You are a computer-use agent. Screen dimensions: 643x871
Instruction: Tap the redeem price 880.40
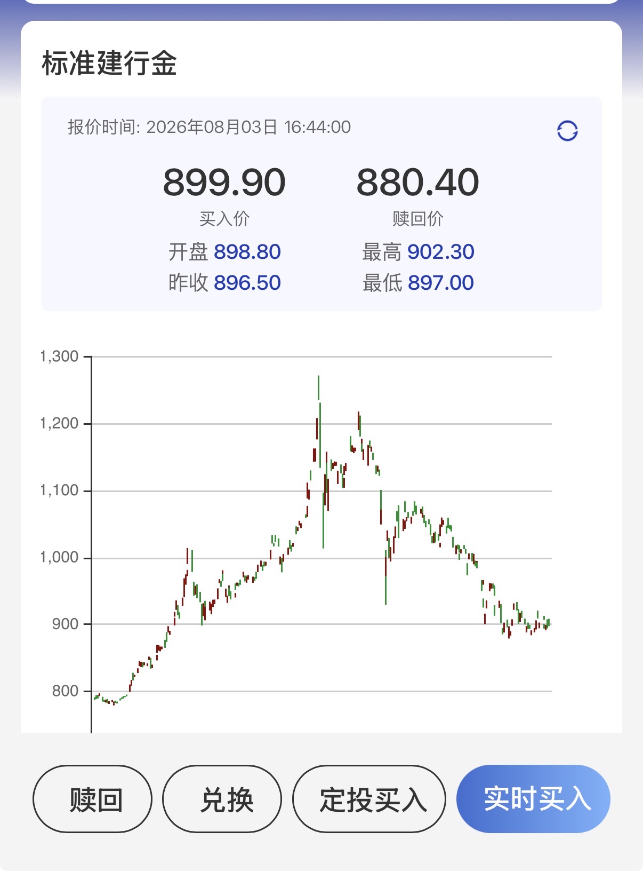[x=418, y=182]
